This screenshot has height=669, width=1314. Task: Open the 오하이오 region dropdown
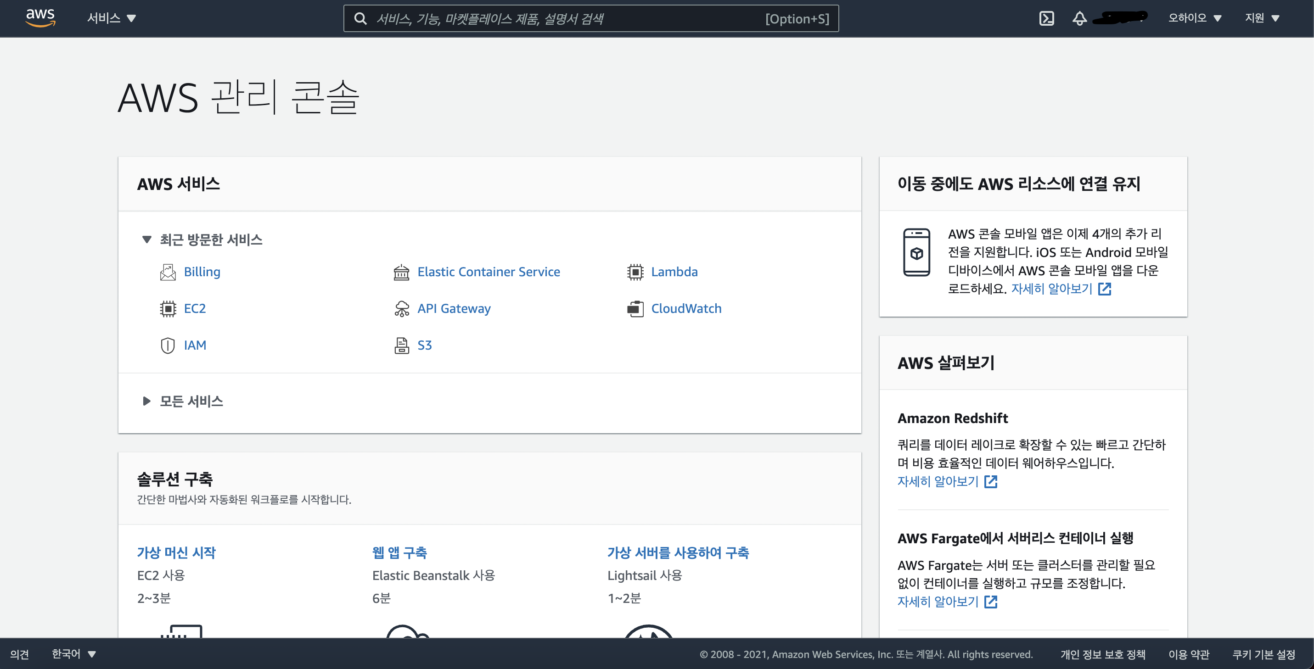[x=1195, y=18]
